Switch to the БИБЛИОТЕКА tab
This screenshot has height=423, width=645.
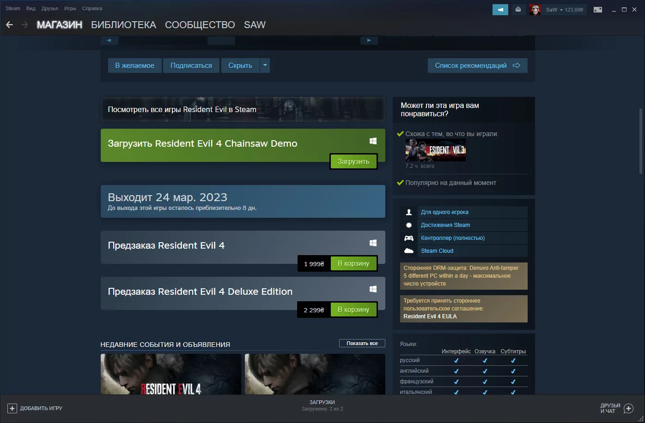pyautogui.click(x=124, y=25)
